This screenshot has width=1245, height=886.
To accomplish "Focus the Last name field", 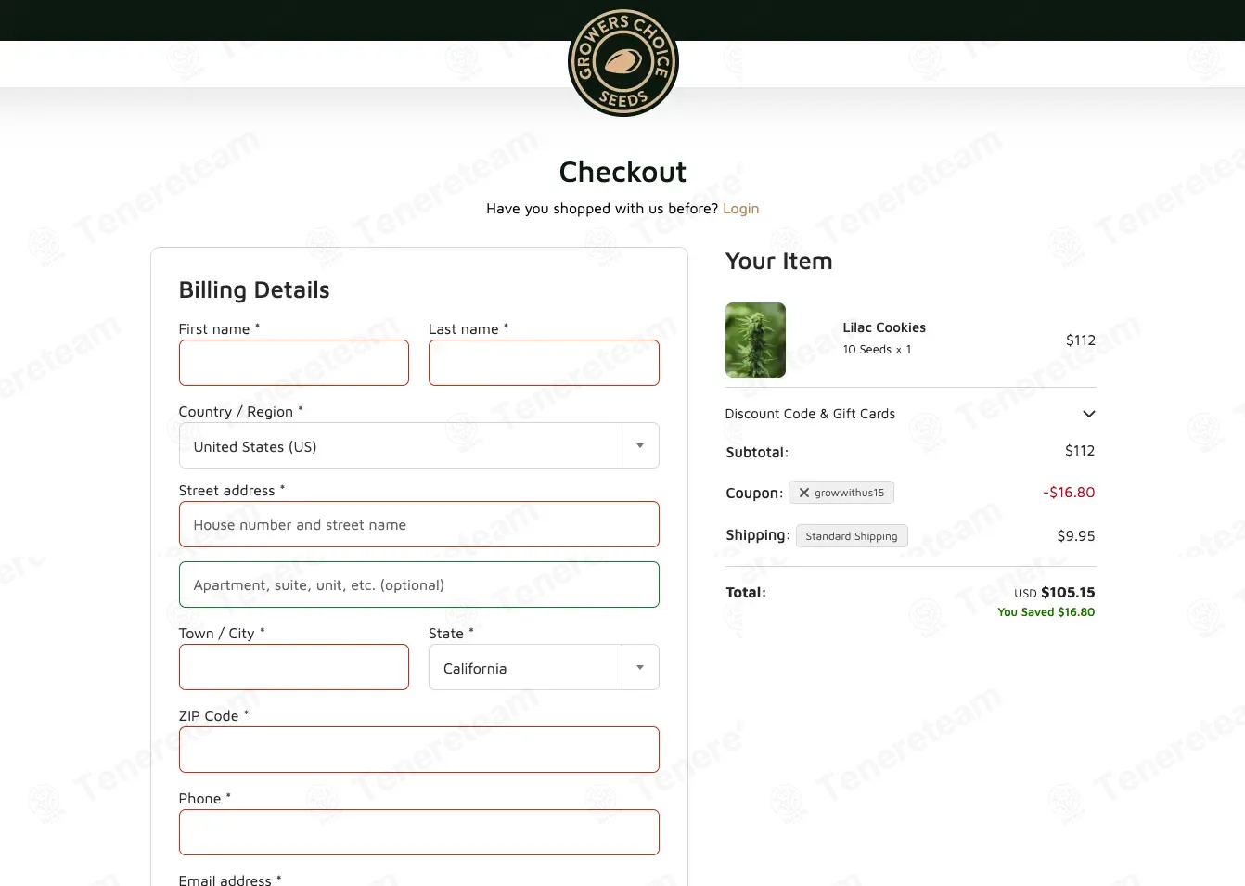I will coord(544,363).
